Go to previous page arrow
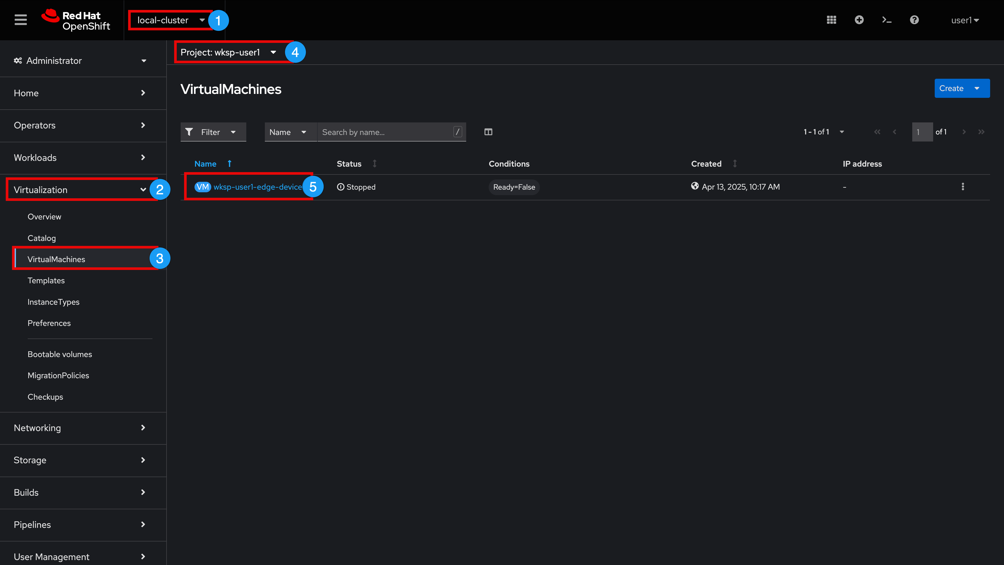Screen dimensions: 1004x565 click(894, 132)
